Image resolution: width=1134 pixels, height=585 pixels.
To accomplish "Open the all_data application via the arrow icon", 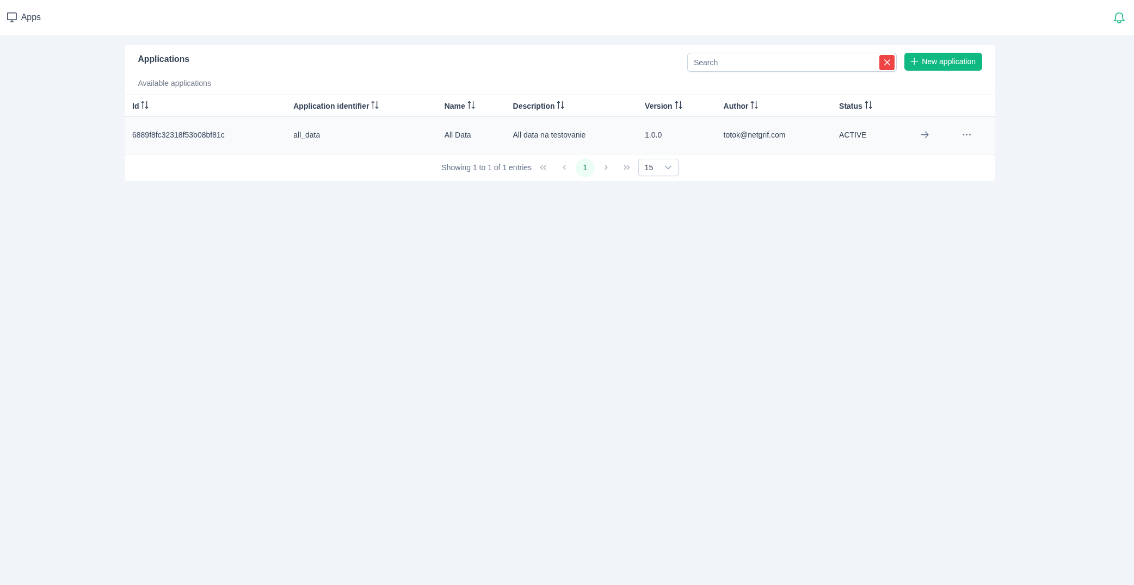I will pyautogui.click(x=925, y=135).
